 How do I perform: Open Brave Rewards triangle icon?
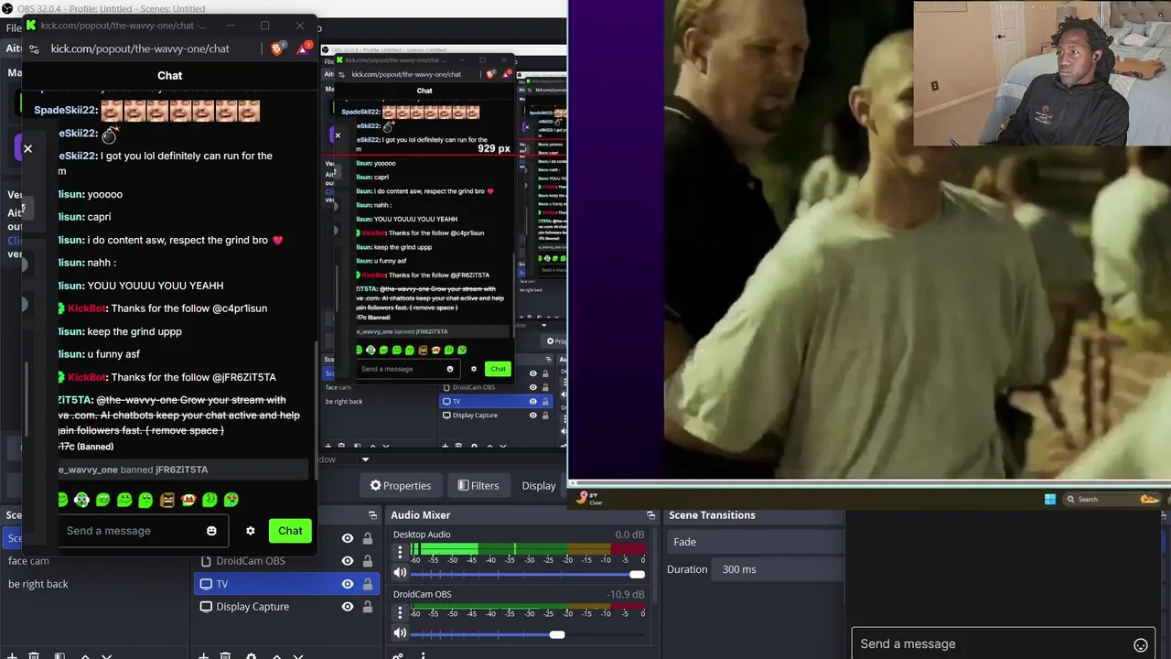304,48
